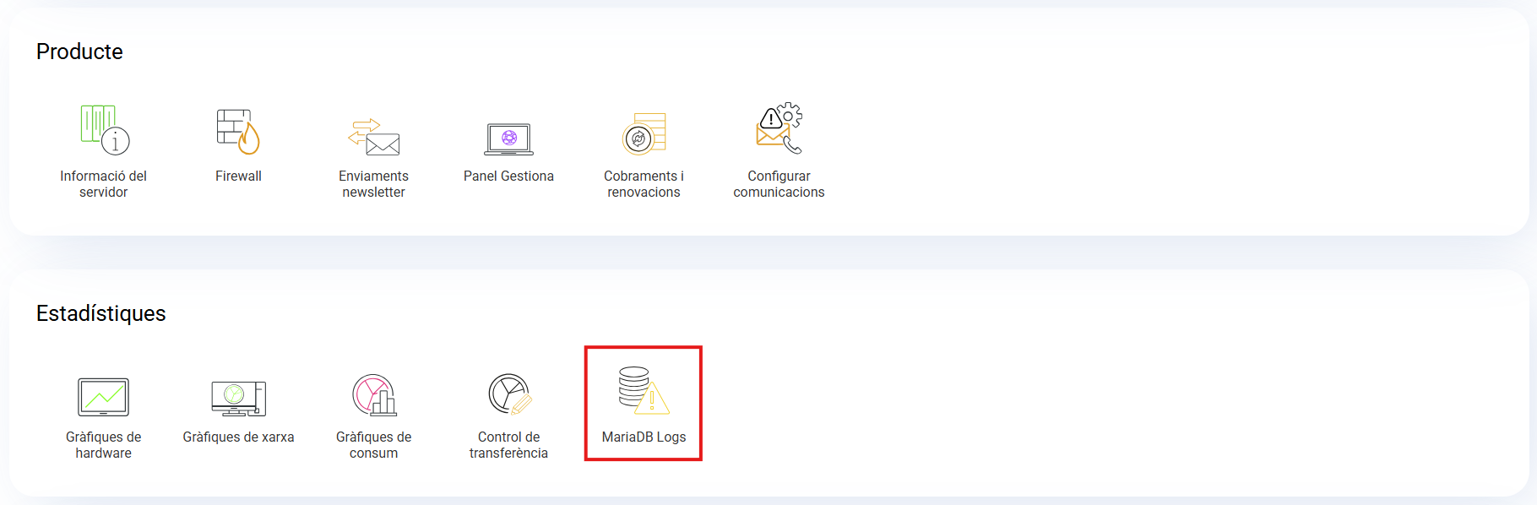Click the newsletter envelope icon

point(373,137)
